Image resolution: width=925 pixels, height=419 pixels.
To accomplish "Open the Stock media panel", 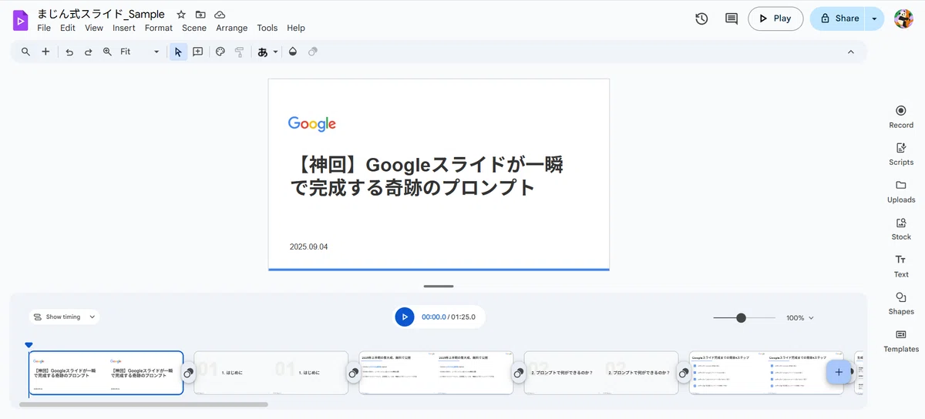I will click(x=901, y=229).
